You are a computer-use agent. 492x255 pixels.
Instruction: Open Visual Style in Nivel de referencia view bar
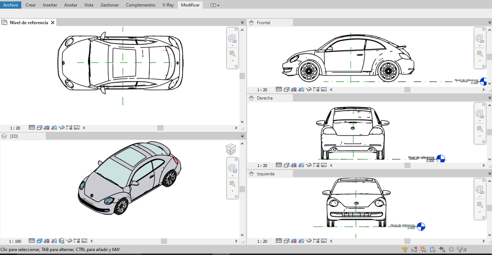pos(39,128)
